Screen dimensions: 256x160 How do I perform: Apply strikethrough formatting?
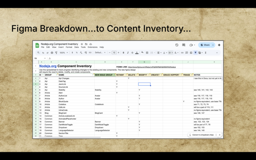132,53
